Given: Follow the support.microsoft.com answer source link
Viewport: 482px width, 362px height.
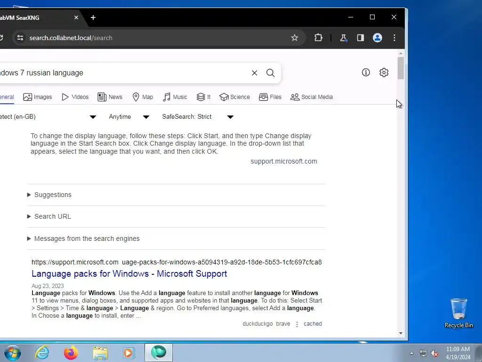Looking at the screenshot, I should tap(284, 161).
